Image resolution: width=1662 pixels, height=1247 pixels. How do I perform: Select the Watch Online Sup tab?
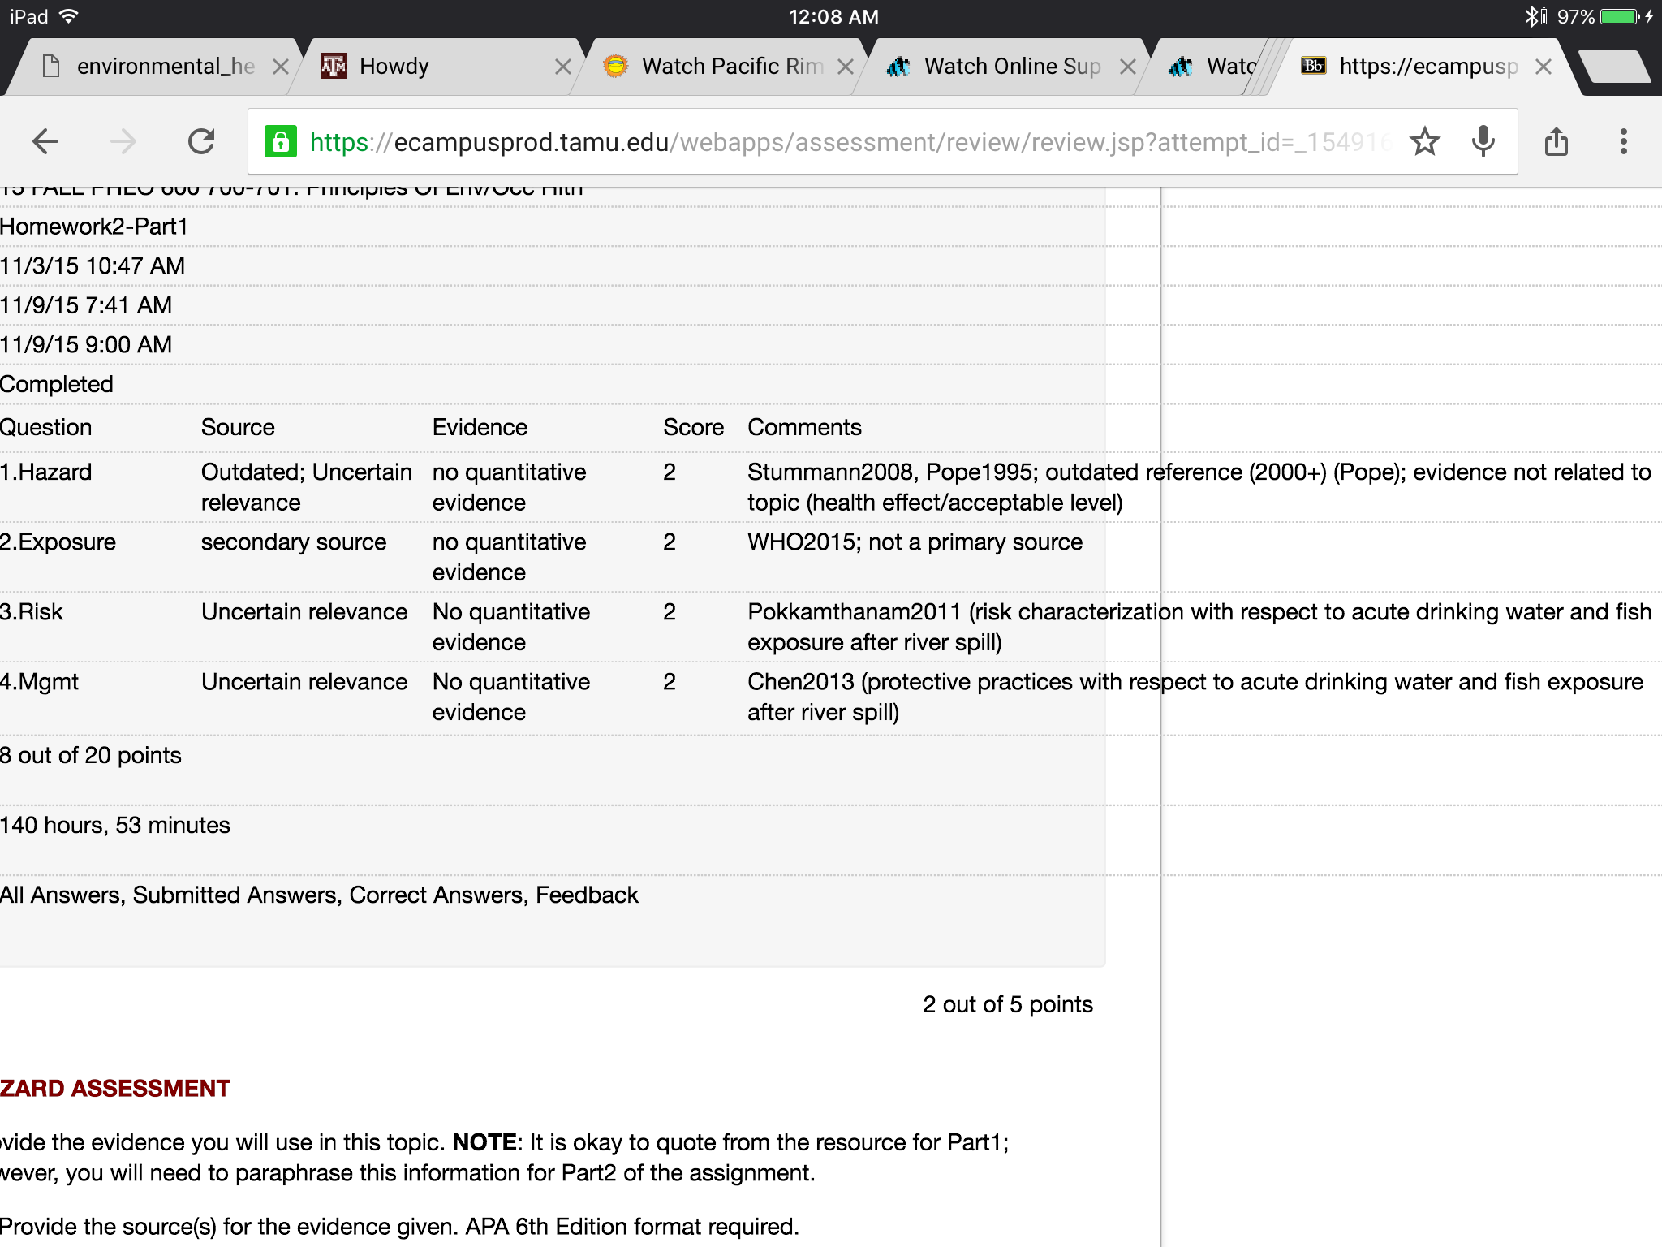(x=1000, y=67)
